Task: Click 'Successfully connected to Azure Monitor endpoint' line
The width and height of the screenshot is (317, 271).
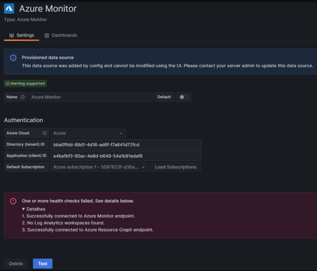Action: (x=78, y=216)
